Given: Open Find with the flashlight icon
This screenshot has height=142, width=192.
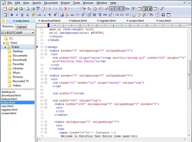Looking at the screenshot, I should click(x=84, y=9).
